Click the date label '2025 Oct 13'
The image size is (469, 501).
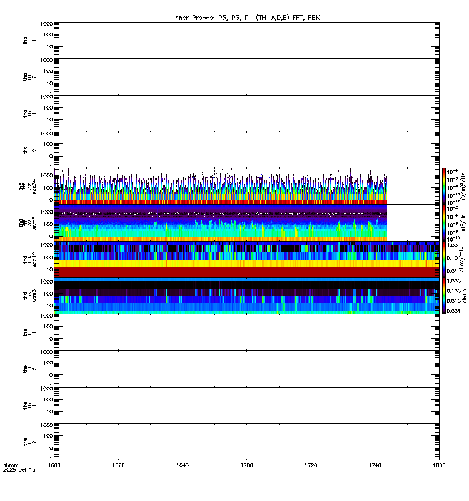pyautogui.click(x=19, y=470)
